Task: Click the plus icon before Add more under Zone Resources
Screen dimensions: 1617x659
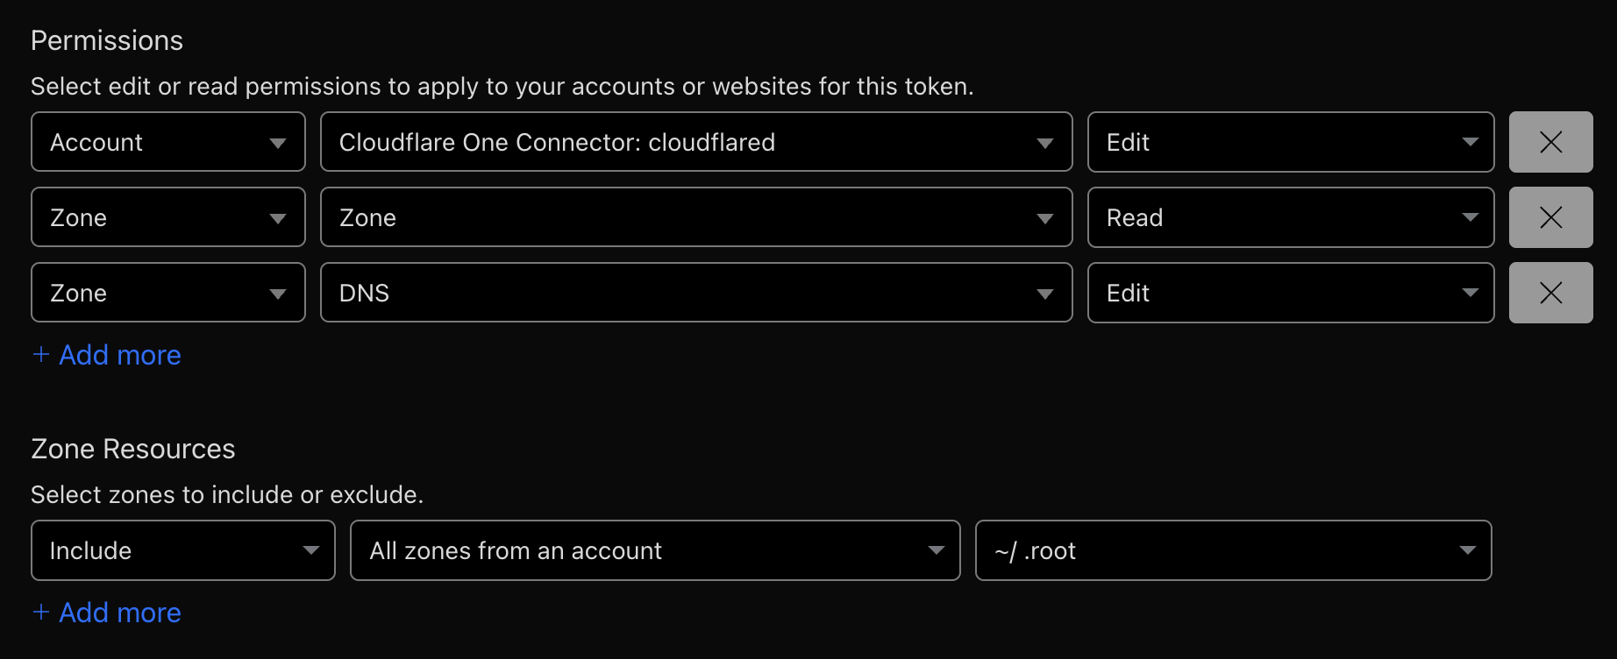Action: 41,612
